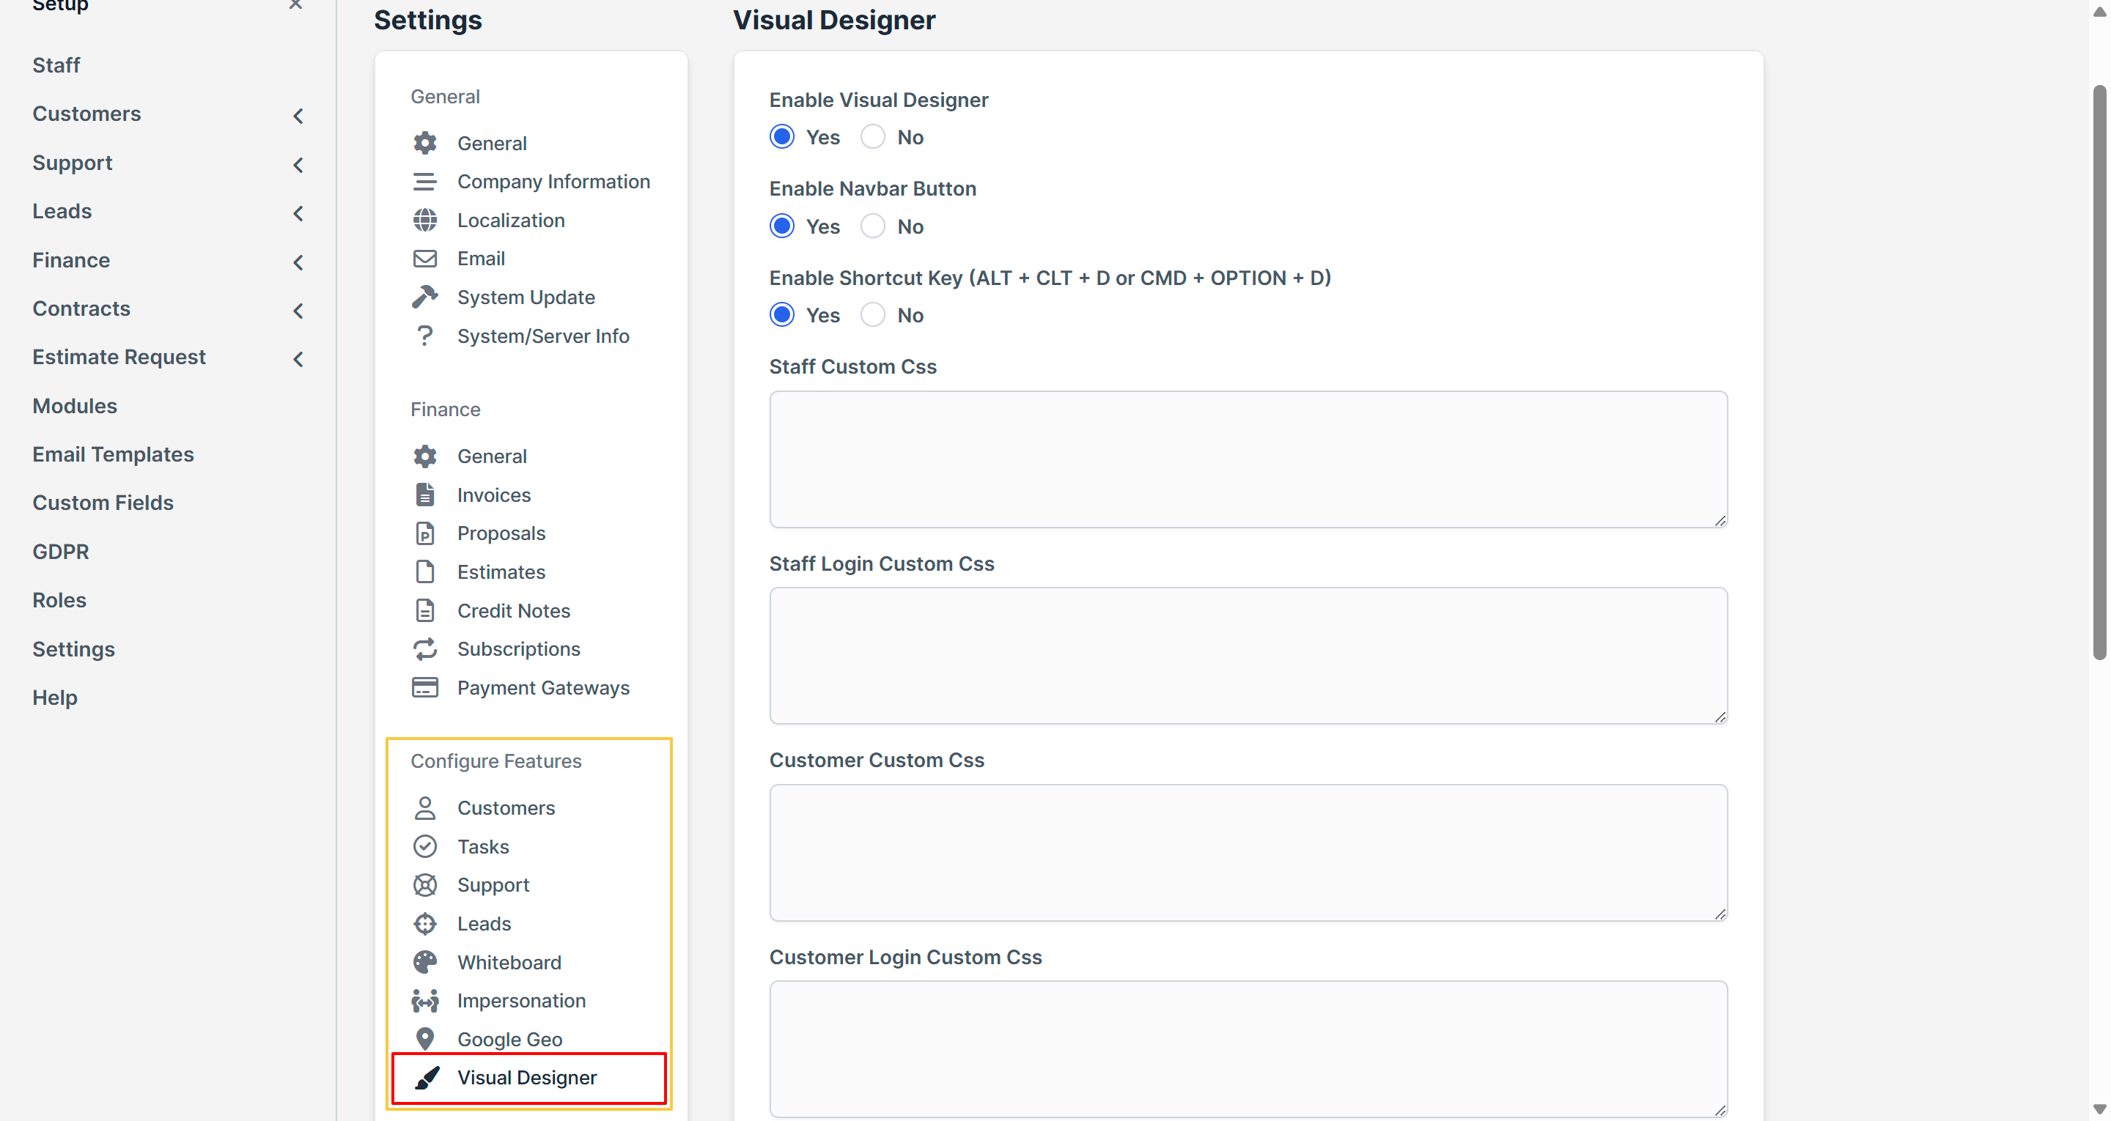Click the Impersonation people icon

[424, 1001]
